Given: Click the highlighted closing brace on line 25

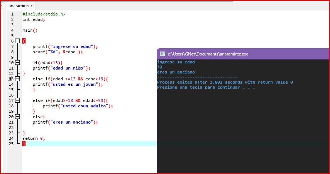Looking at the screenshot, I should (x=24, y=144).
